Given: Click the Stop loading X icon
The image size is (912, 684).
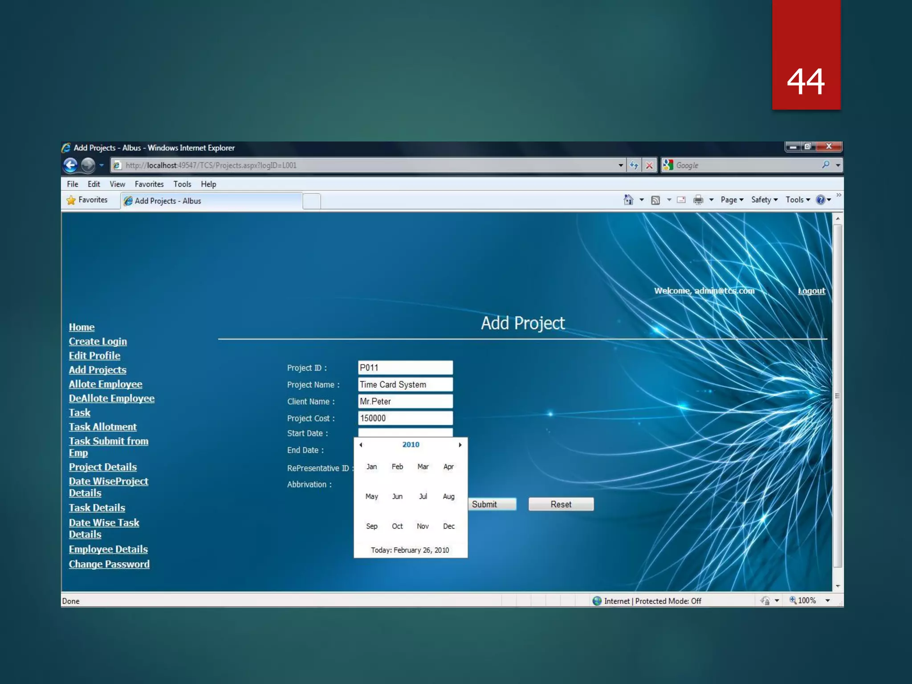Looking at the screenshot, I should pyautogui.click(x=649, y=165).
